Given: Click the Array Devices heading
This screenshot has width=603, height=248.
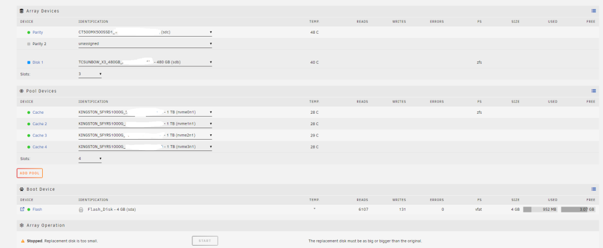Looking at the screenshot, I should [43, 11].
